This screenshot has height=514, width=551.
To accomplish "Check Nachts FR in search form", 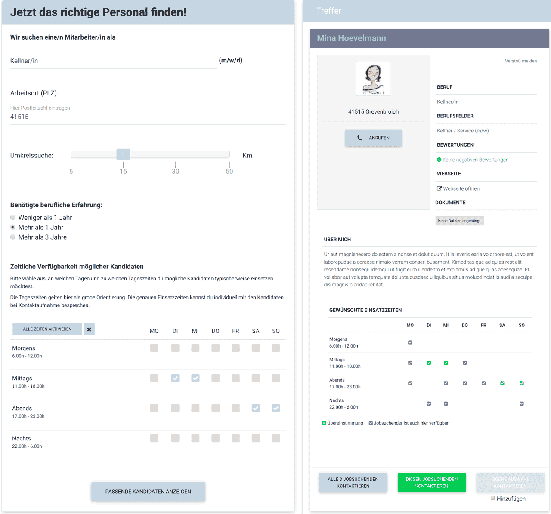I will pyautogui.click(x=235, y=438).
